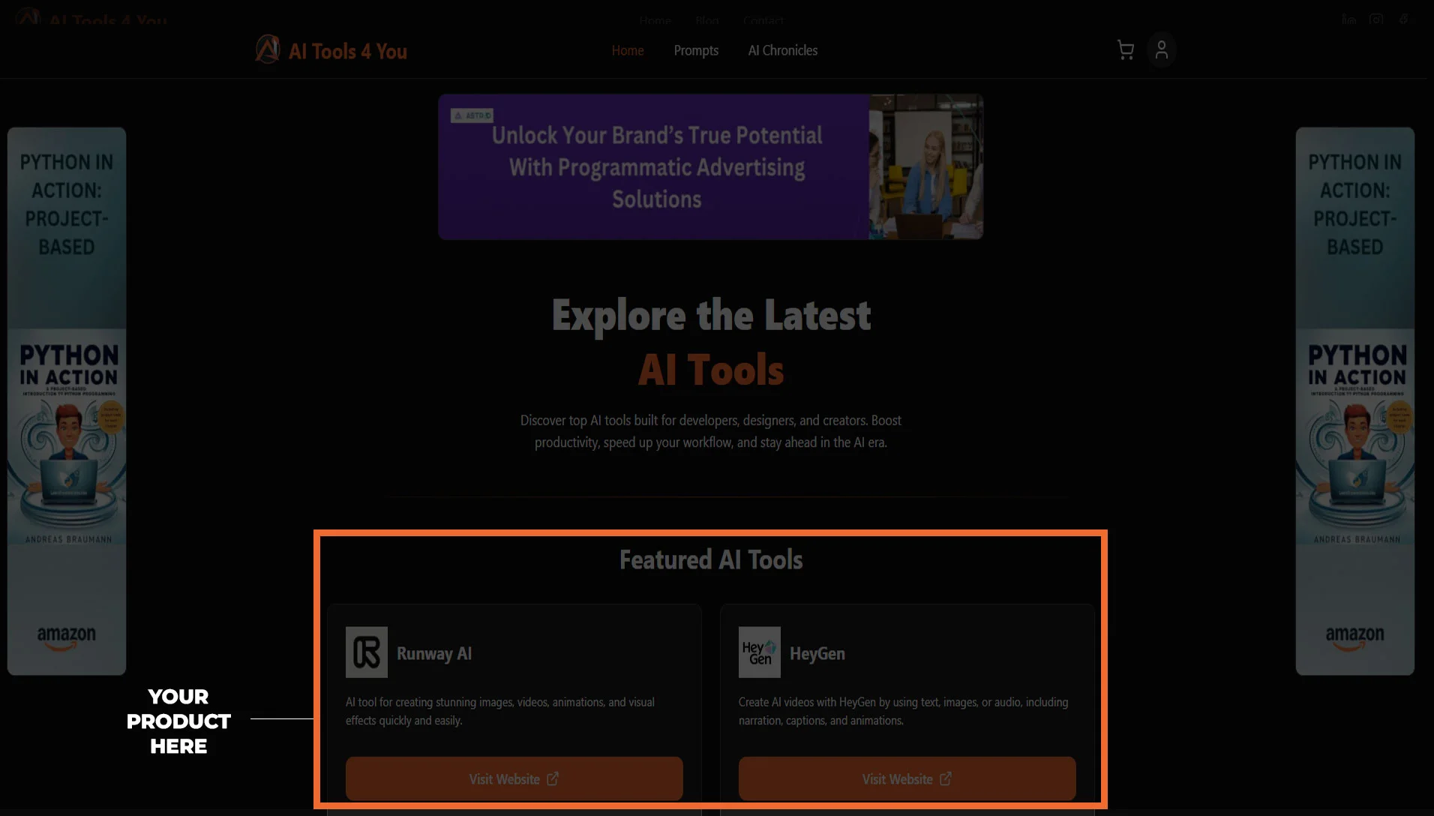Open the Facebook social icon
The width and height of the screenshot is (1434, 816).
1403,19
